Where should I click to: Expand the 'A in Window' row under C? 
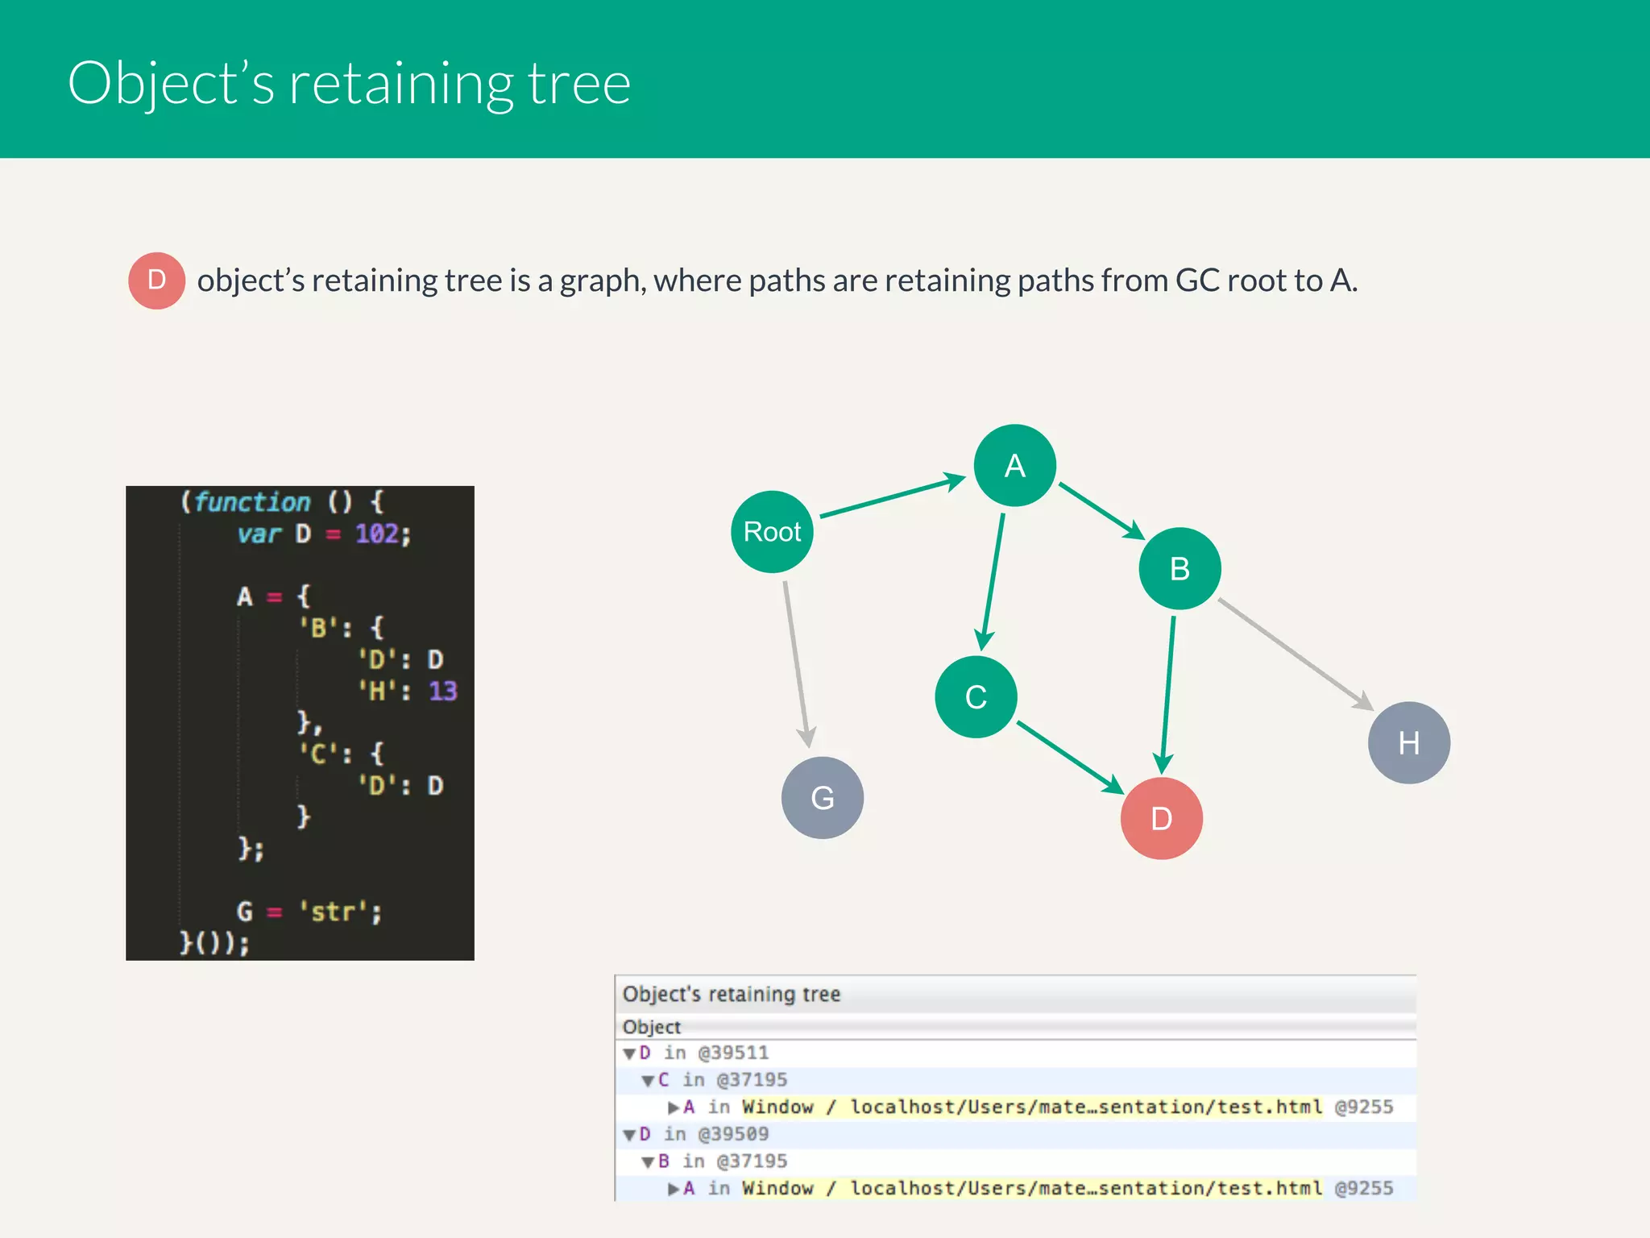tap(674, 1107)
